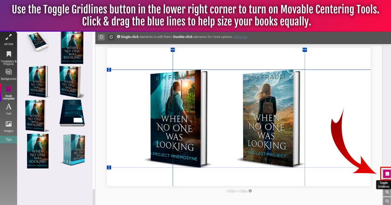Select the Book Template sidebar item
Image resolution: width=391 pixels, height=205 pixels.
[x=8, y=93]
